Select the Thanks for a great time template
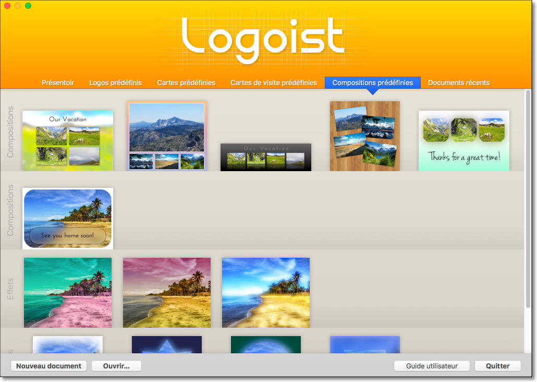The width and height of the screenshot is (537, 382). coord(463,140)
